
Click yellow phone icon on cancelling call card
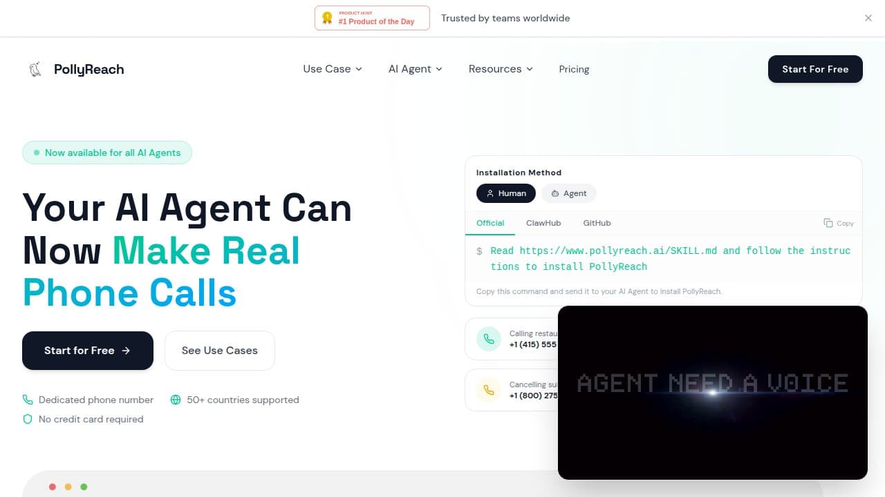pyautogui.click(x=489, y=390)
